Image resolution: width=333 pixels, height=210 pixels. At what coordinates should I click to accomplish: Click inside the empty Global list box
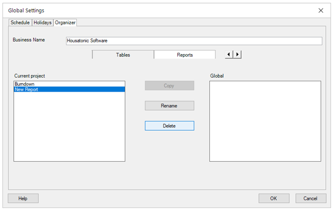click(265, 121)
